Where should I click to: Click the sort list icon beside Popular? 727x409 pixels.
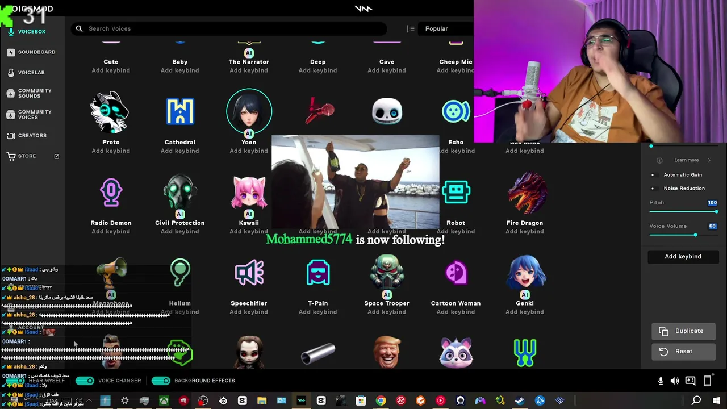pyautogui.click(x=411, y=28)
